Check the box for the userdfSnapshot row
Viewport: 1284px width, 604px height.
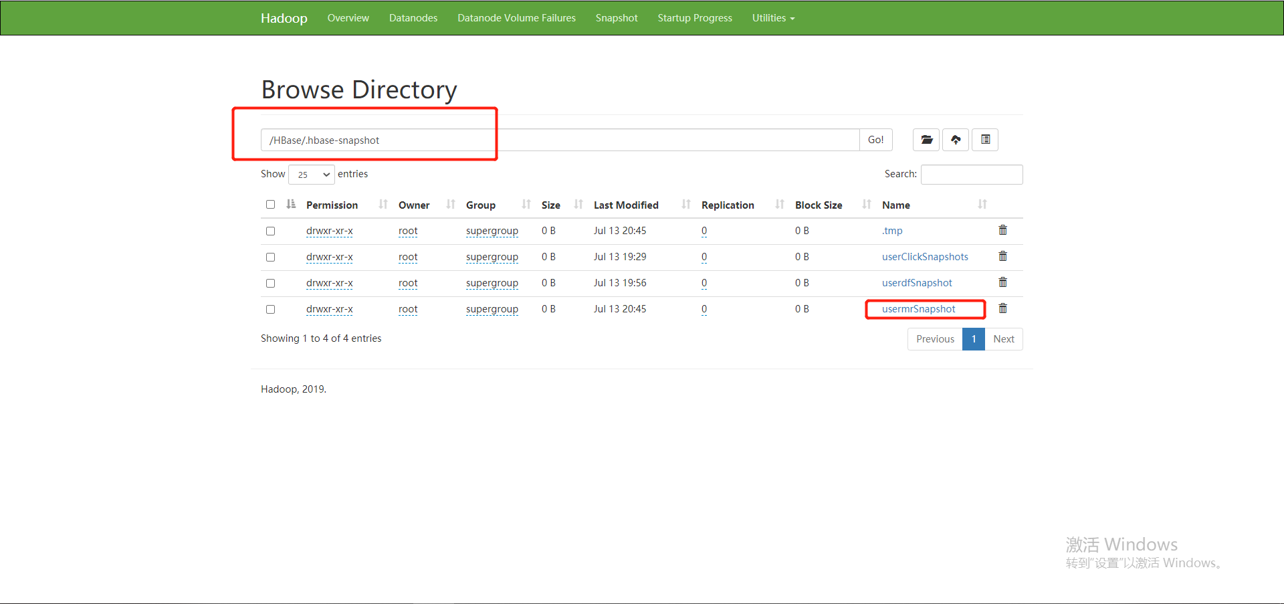point(270,283)
